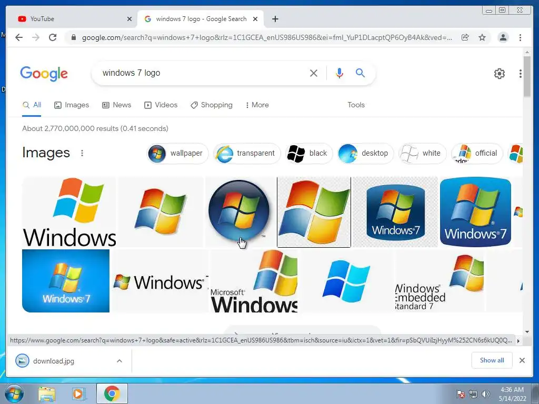Screen dimensions: 539x404
Task: Open the Images heading link
Action: click(46, 153)
